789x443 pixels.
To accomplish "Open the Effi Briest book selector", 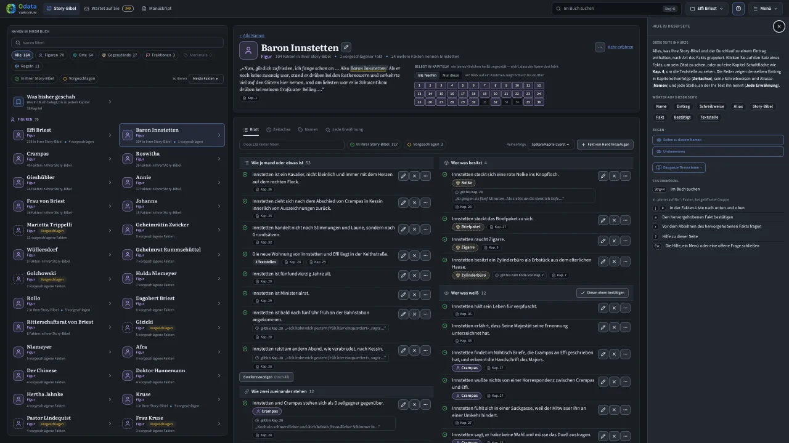I will click(x=708, y=9).
